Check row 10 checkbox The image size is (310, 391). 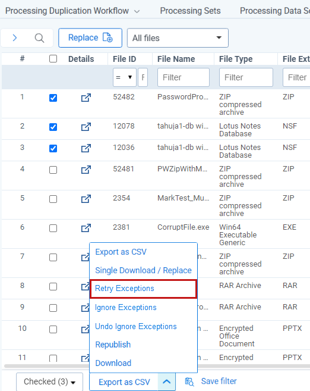coord(53,330)
